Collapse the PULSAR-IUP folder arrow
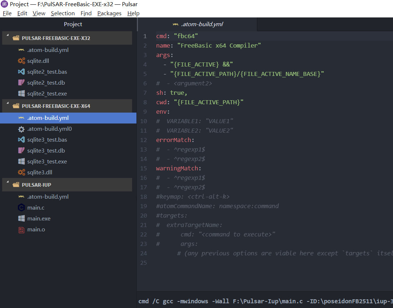Viewport: 393px width, 308px height. click(x=8, y=182)
